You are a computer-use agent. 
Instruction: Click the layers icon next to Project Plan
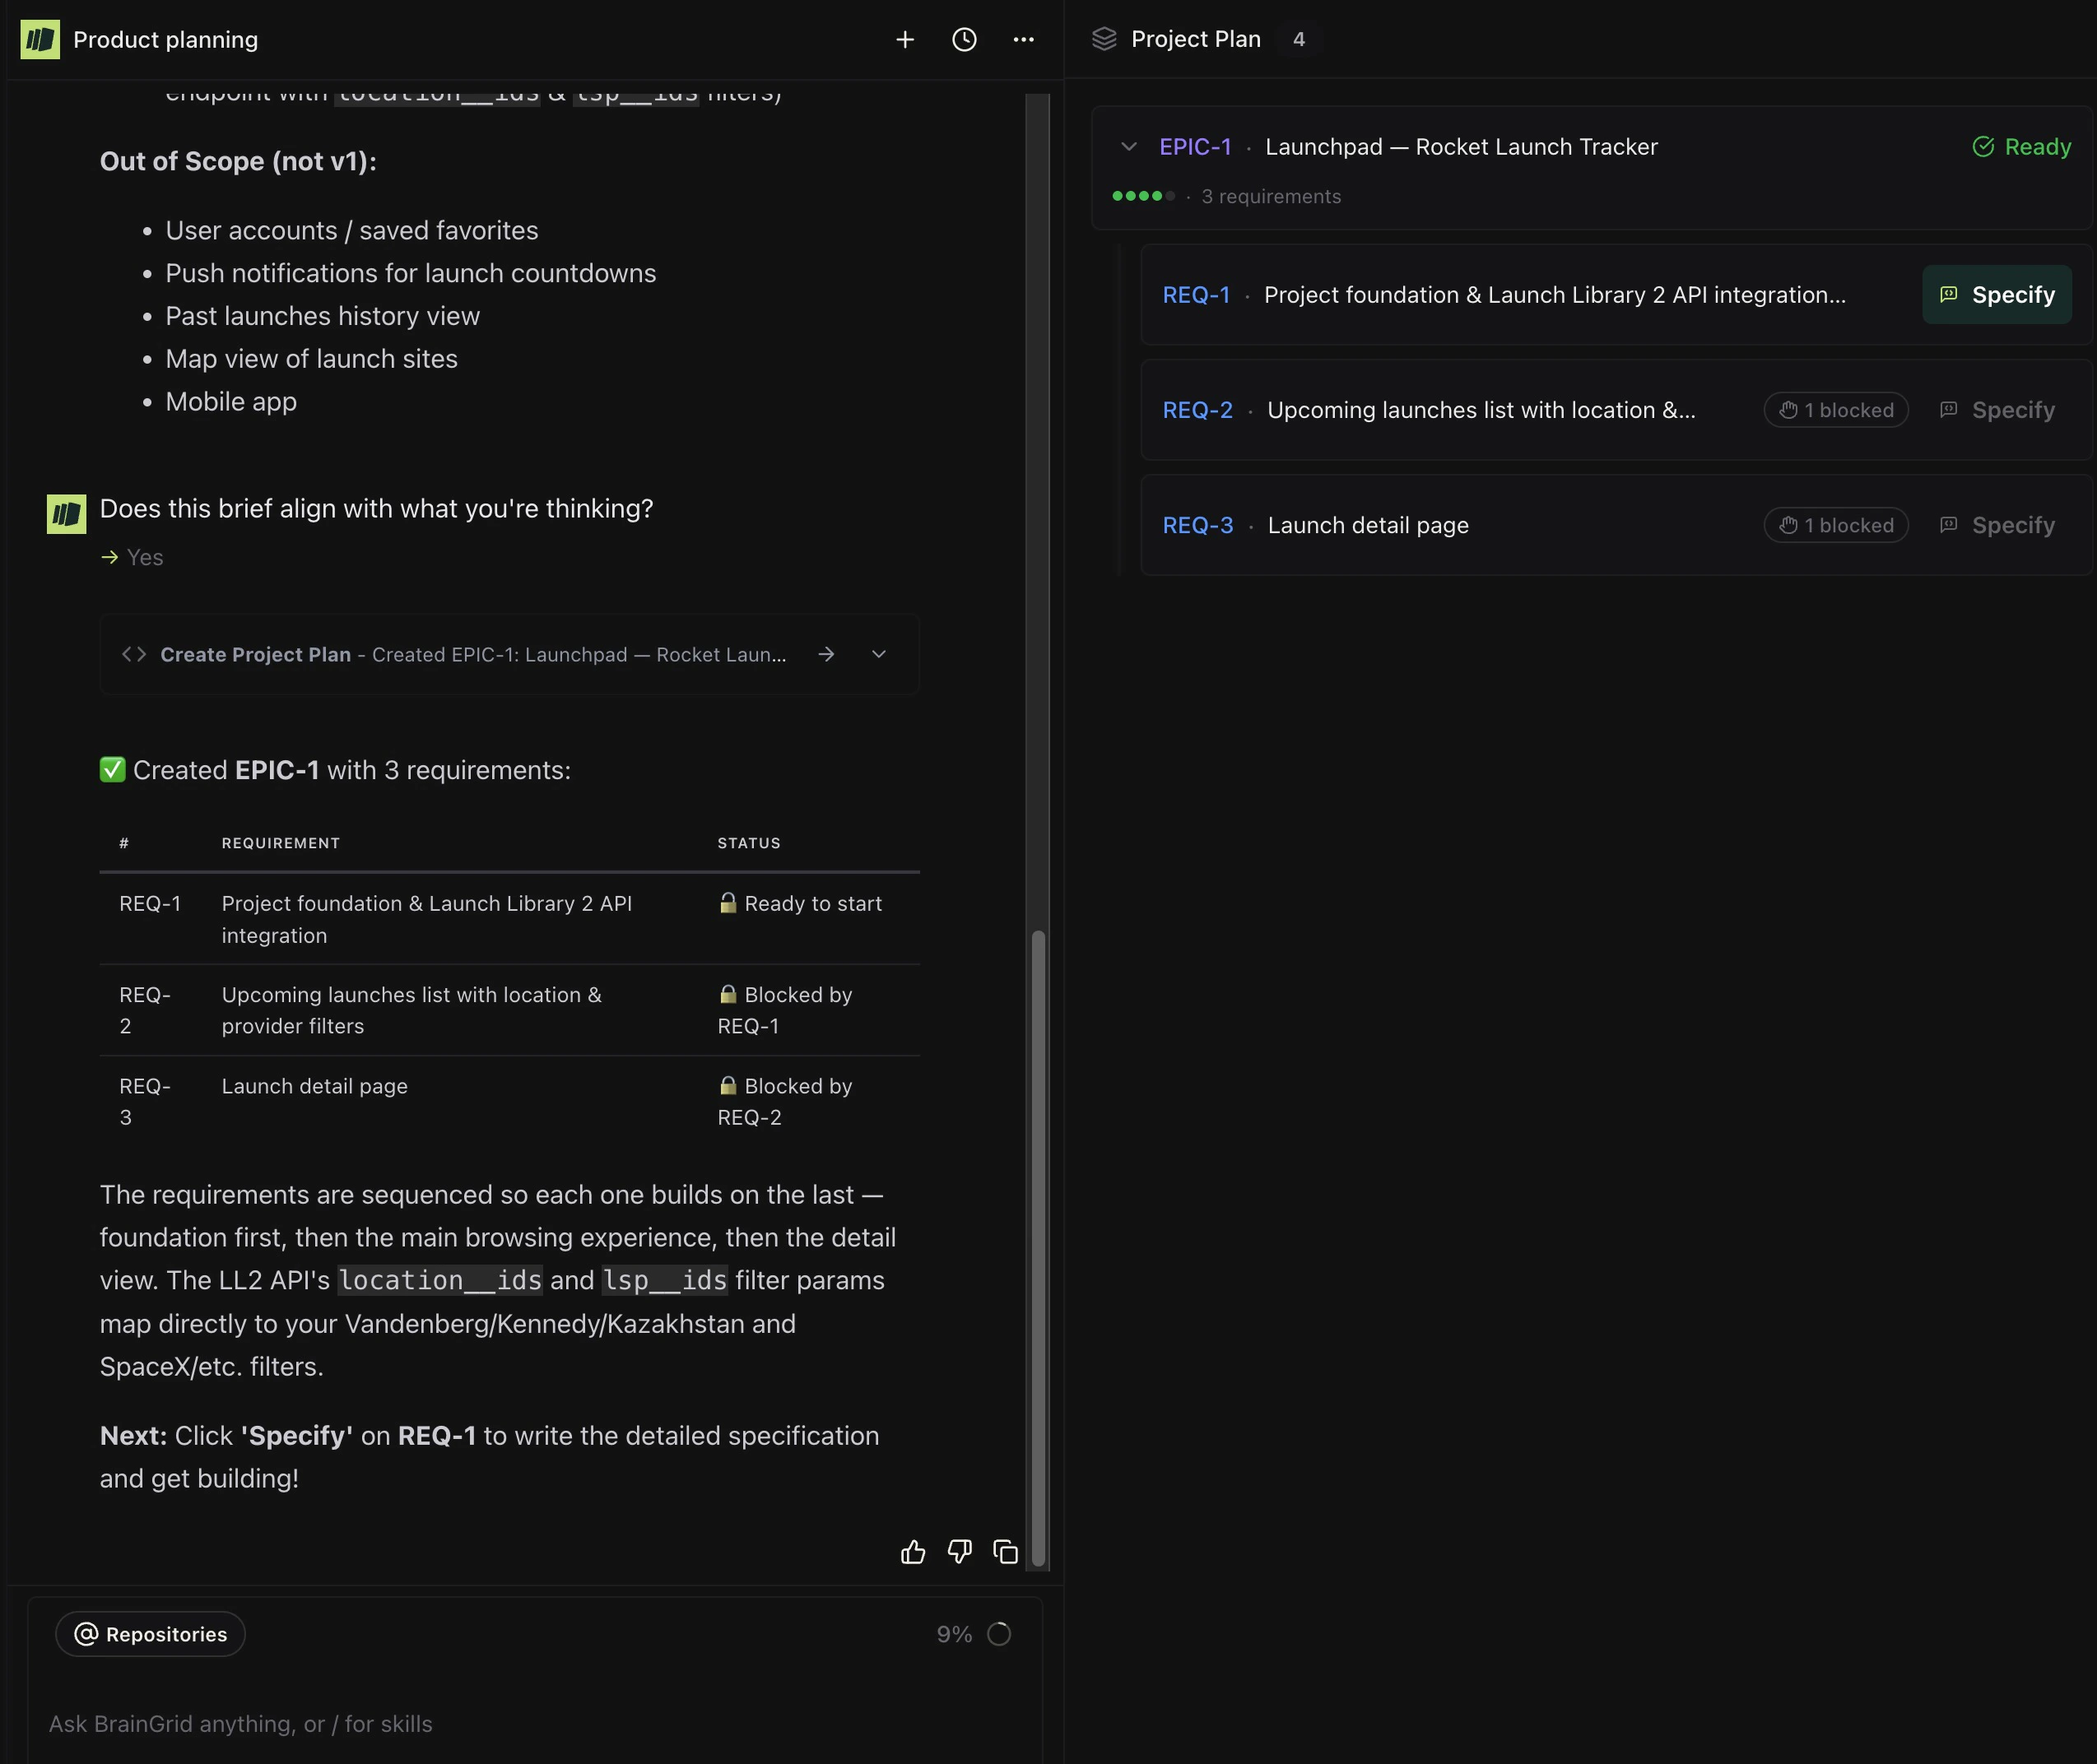[x=1104, y=38]
